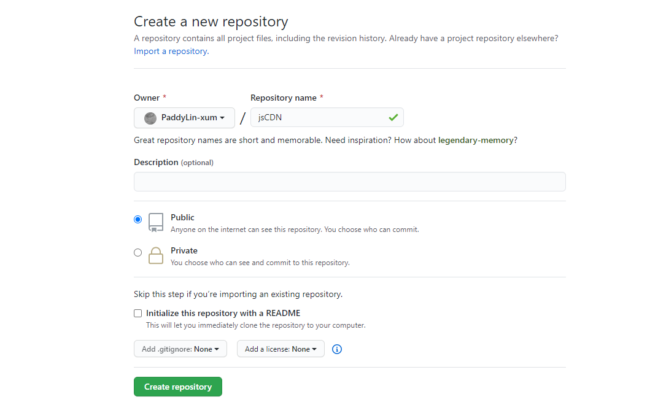Click the Create a new repository heading

(x=211, y=21)
